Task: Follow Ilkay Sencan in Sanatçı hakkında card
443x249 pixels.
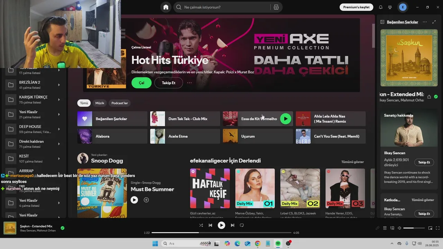Action: click(x=424, y=162)
